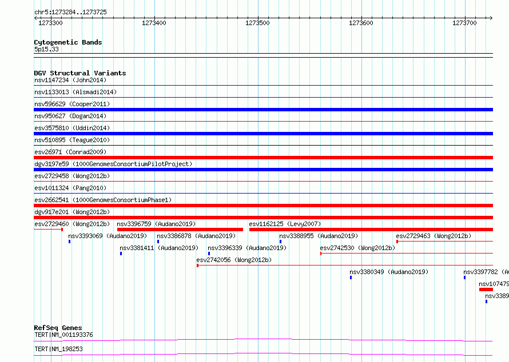
Task: Click the thick blue nsv596629 variant bar
Action: [263, 110]
